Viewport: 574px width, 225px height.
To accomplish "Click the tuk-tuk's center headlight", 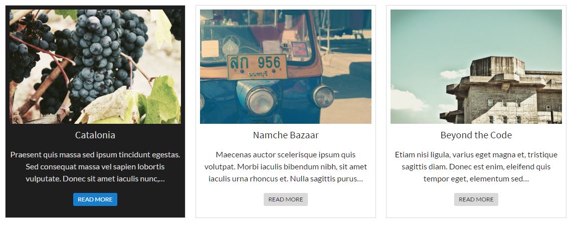I will coord(261,99).
